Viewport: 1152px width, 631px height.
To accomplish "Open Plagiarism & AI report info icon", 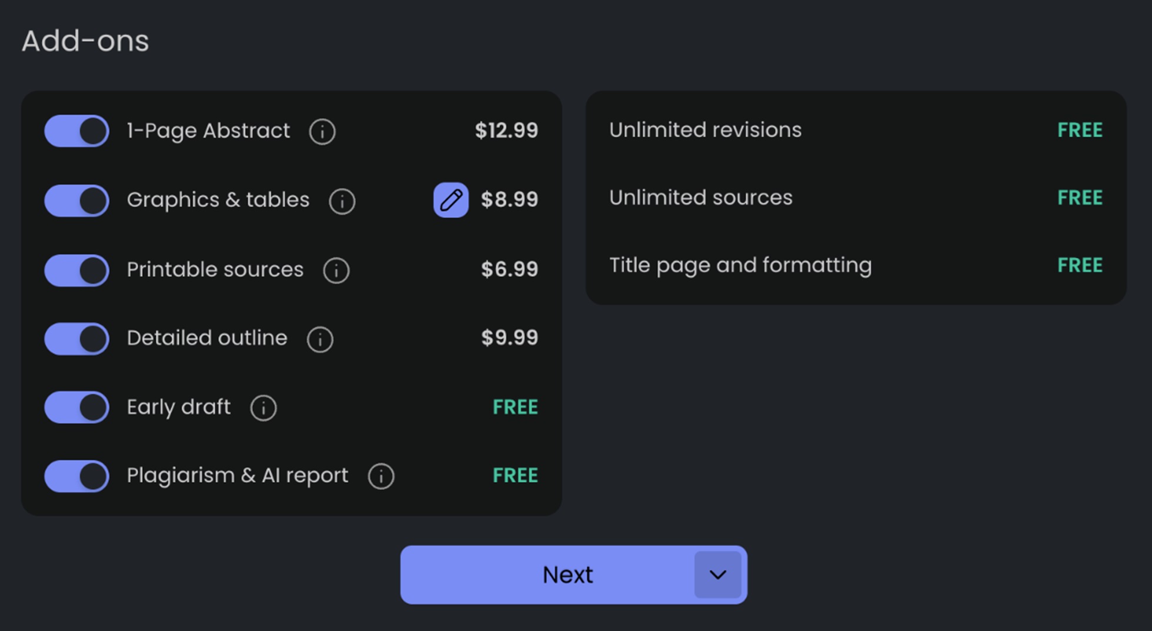I will click(381, 476).
